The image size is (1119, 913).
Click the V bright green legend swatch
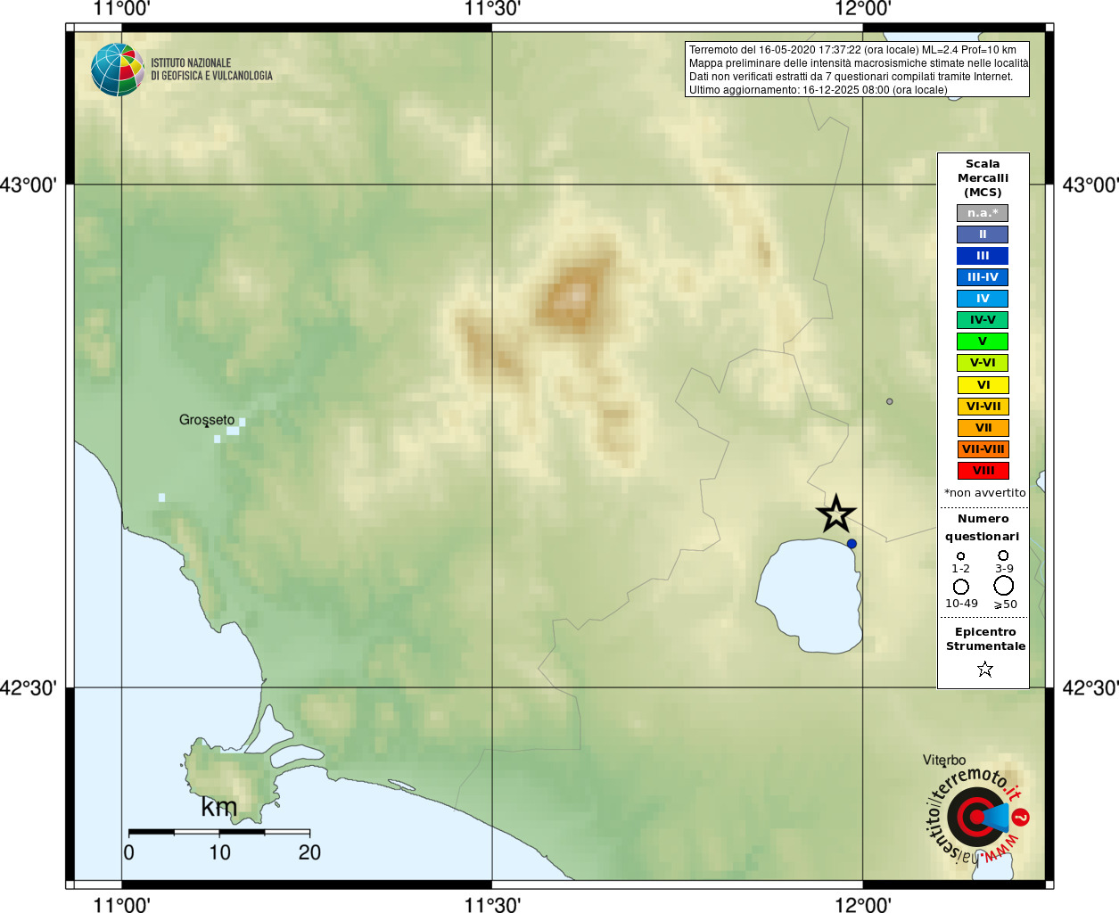click(x=983, y=341)
